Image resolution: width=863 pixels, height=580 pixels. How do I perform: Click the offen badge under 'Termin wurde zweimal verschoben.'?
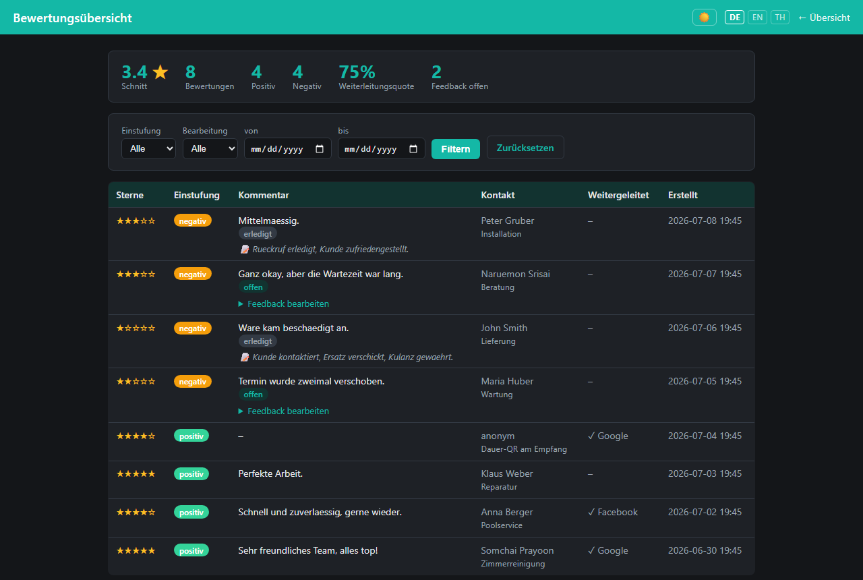coord(254,395)
